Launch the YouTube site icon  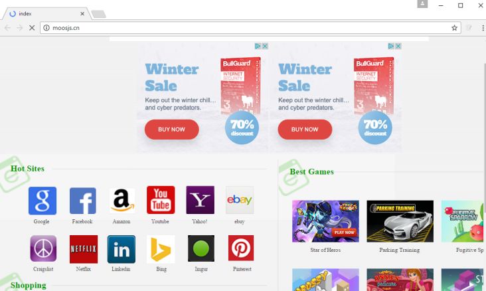pos(161,200)
